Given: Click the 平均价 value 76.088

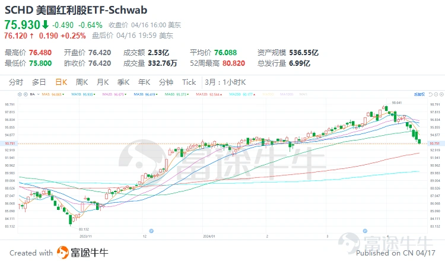Looking at the screenshot, I should (225, 53).
